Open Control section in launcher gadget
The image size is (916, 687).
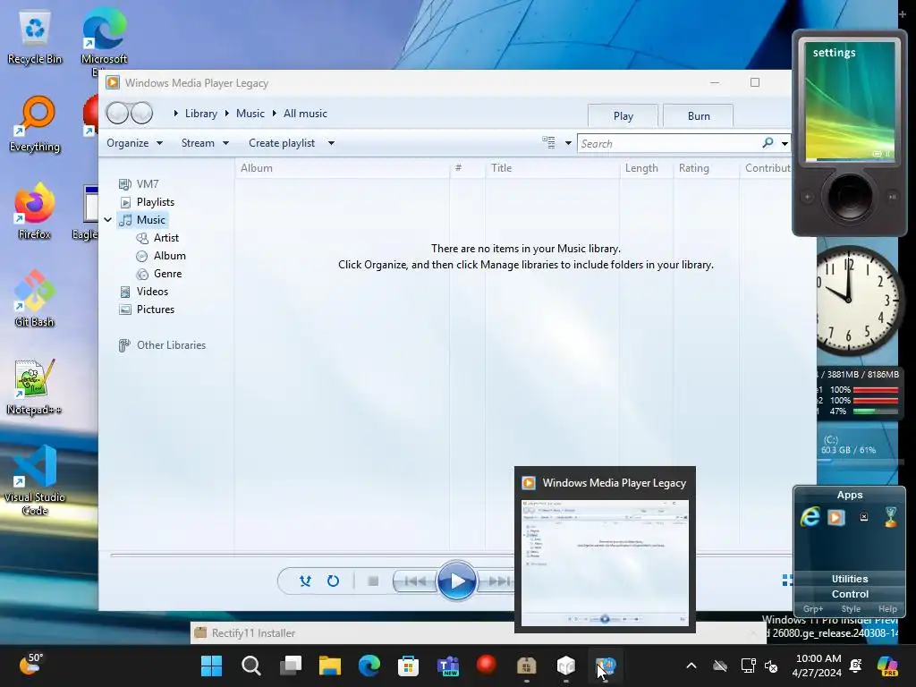click(x=850, y=594)
